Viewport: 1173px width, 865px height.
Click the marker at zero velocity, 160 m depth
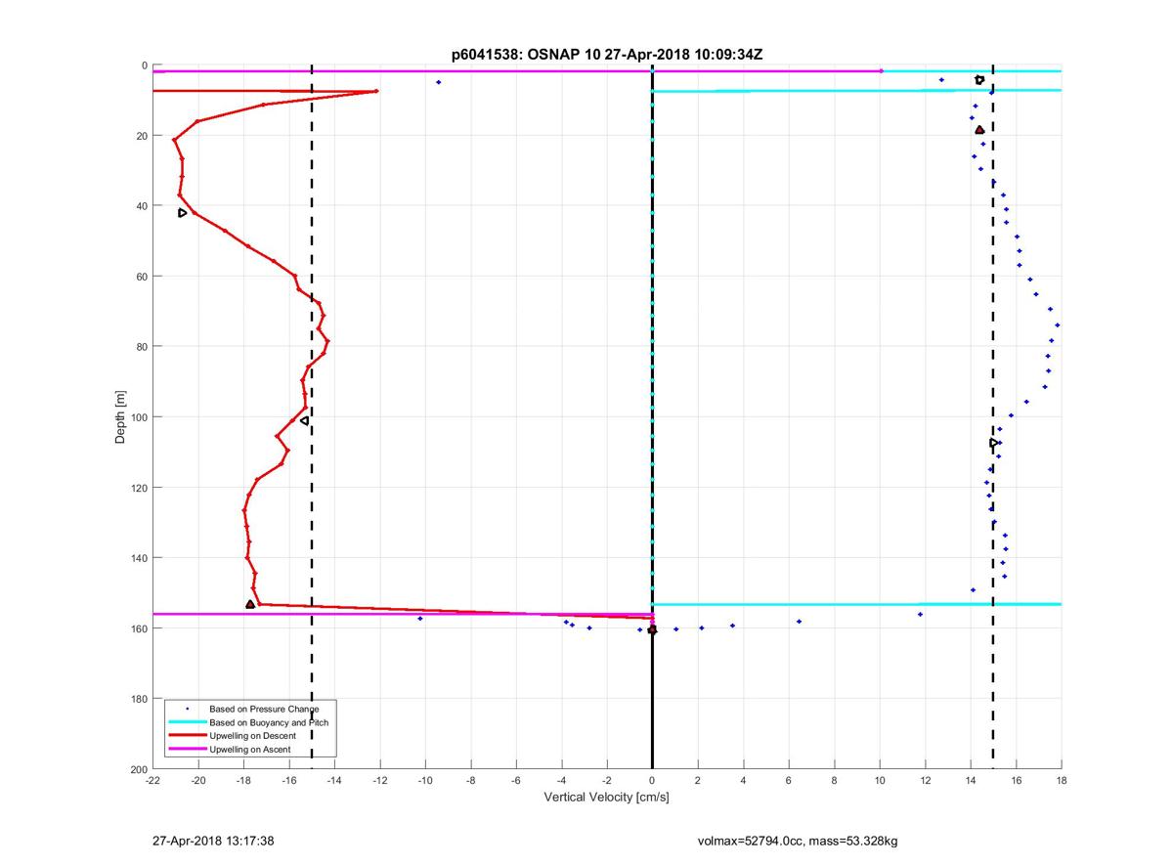652,629
